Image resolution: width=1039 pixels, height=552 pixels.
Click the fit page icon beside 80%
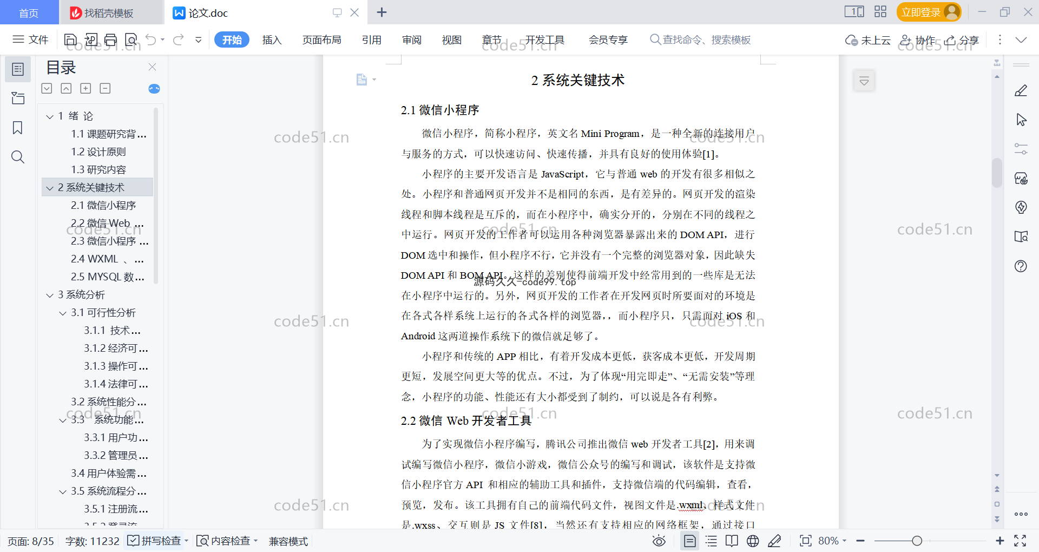806,541
